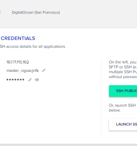Click the 'Or, launch SSH' instruction text
Image resolution: width=137 pixels, height=146 pixels.
tap(122, 105)
